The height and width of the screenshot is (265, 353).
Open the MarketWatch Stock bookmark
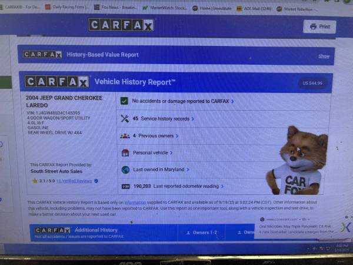(x=165, y=8)
